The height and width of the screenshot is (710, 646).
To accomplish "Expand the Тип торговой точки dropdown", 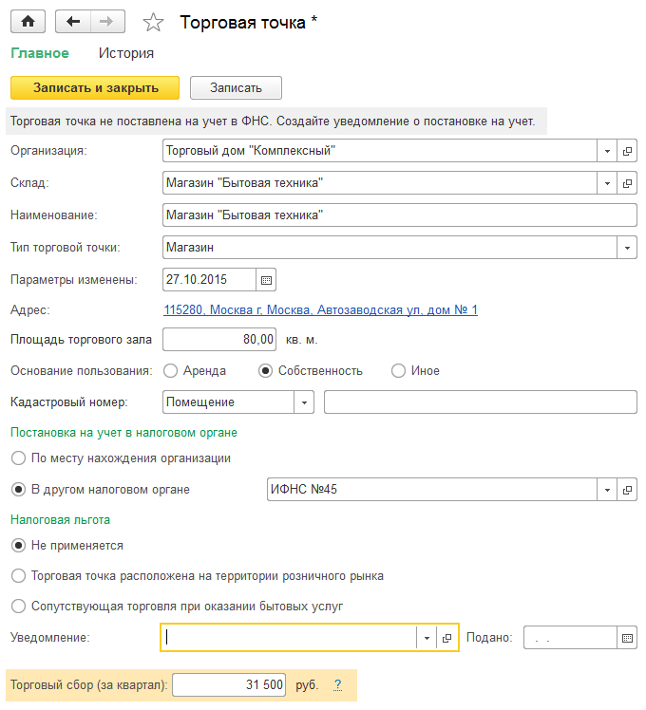I will click(627, 248).
